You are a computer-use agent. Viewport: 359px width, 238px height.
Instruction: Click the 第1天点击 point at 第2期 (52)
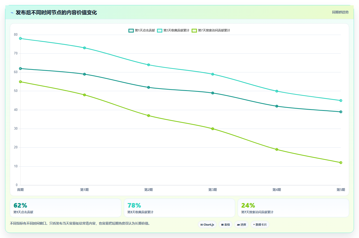coord(149,87)
